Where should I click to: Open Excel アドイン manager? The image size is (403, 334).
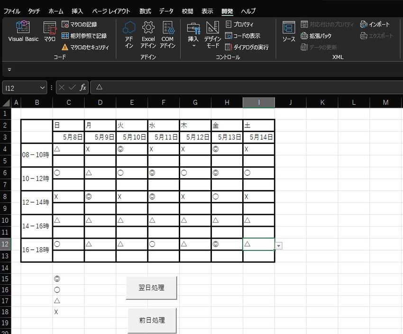click(148, 35)
